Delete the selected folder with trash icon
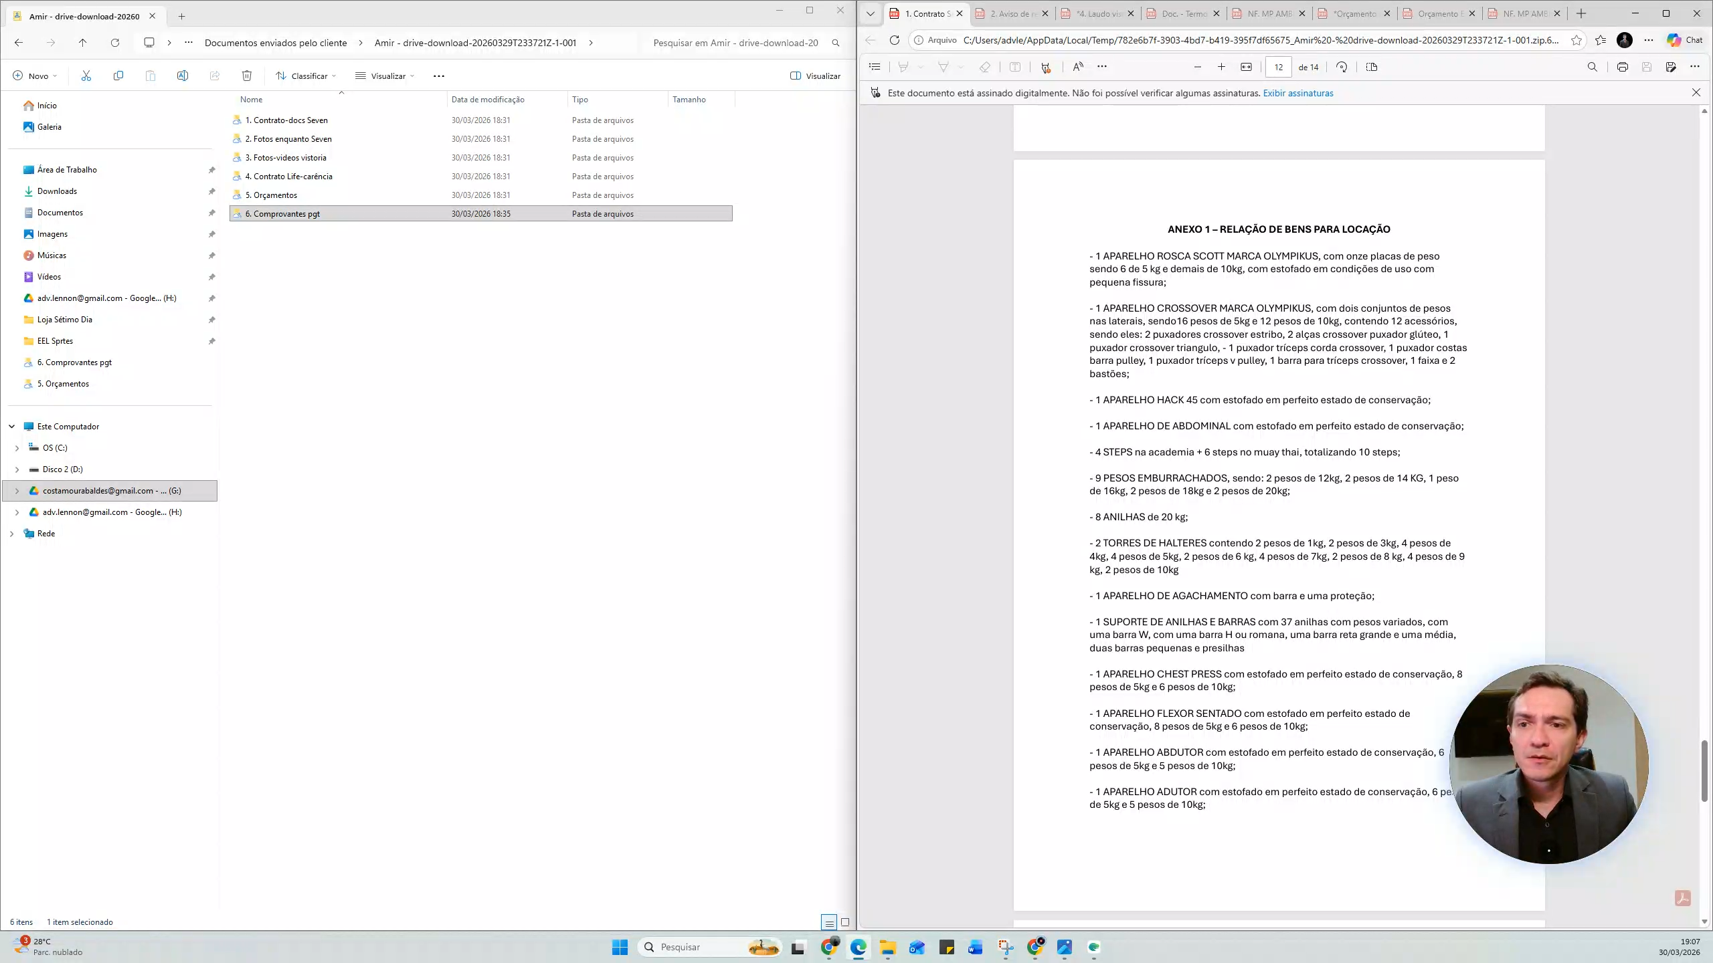This screenshot has height=963, width=1713. point(247,76)
